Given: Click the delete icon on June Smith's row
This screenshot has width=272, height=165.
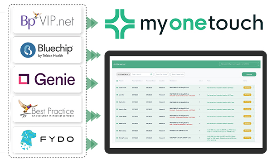Looking at the screenshot, I should point(253,87).
